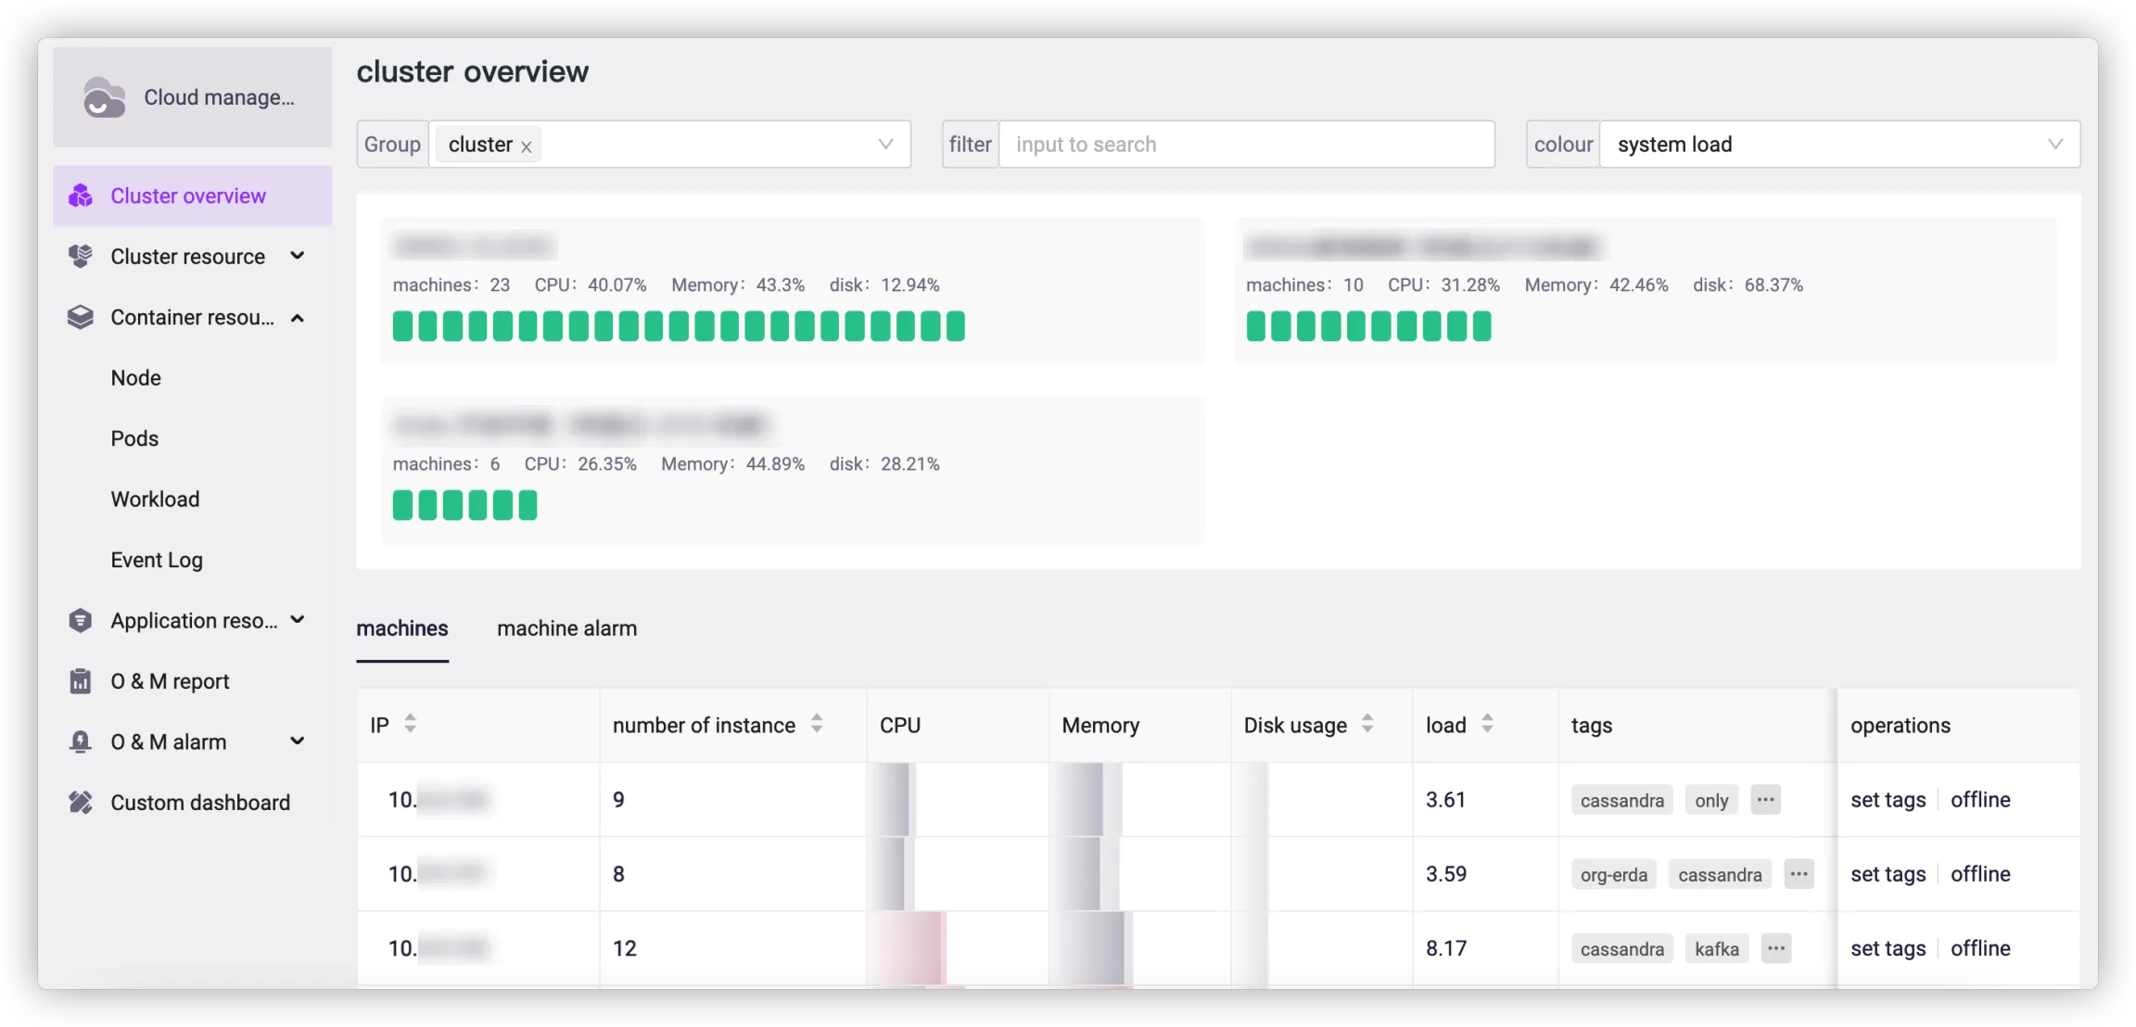The height and width of the screenshot is (1027, 2136).
Task: Open the colour system load dropdown
Action: pos(2054,145)
